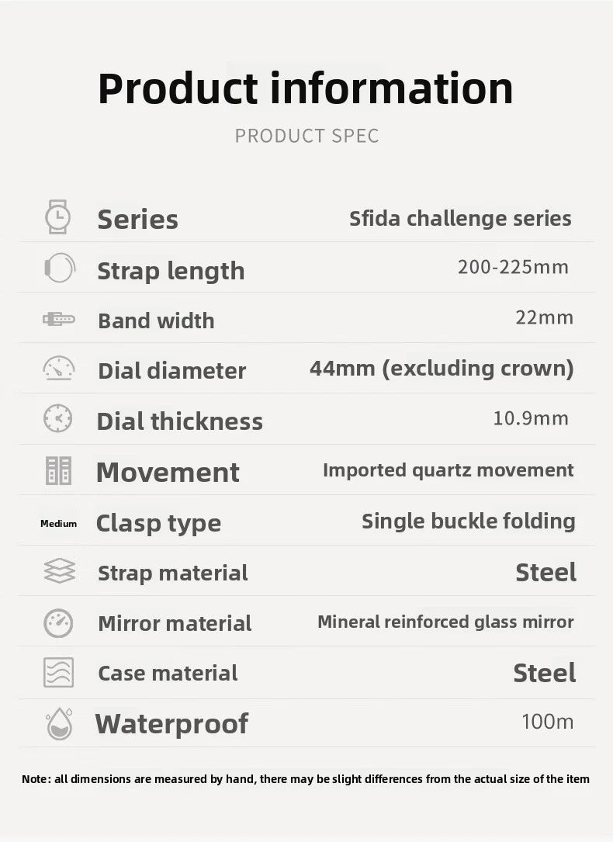Image resolution: width=613 pixels, height=842 pixels.
Task: Click the Imported quartz movement text
Action: pyautogui.click(x=448, y=470)
